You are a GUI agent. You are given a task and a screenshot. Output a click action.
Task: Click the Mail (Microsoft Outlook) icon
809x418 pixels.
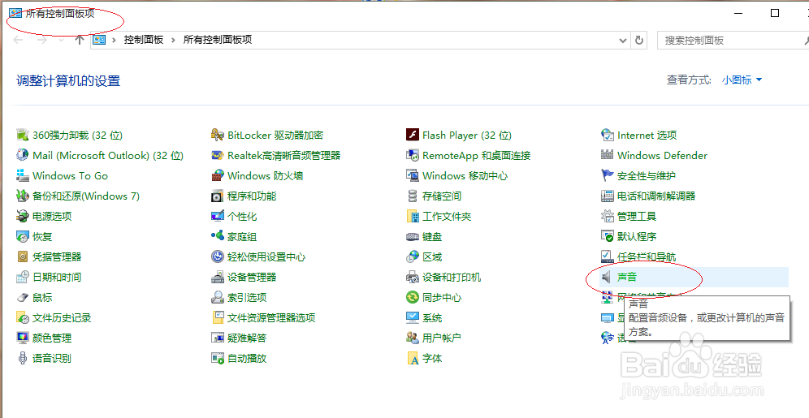click(22, 155)
